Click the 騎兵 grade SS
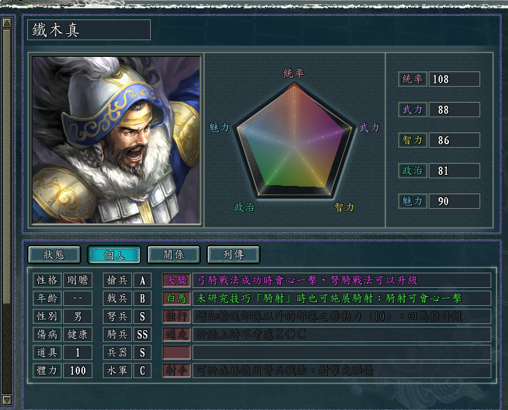 tap(142, 334)
